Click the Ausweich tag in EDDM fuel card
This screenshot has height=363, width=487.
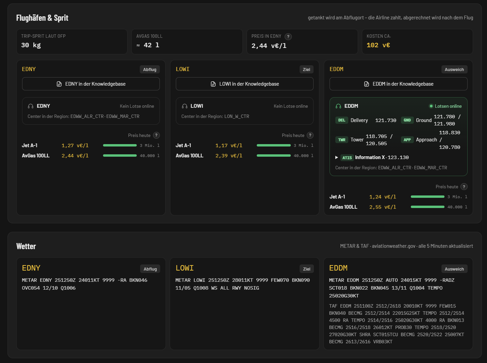click(454, 70)
